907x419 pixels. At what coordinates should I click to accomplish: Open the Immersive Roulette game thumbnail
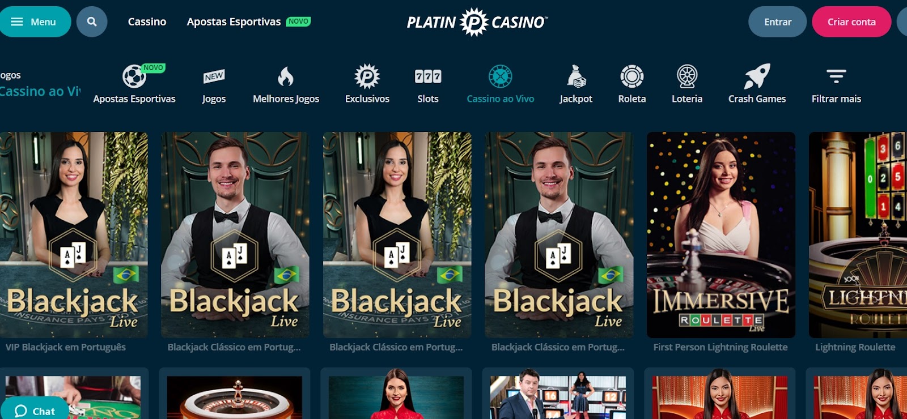[720, 235]
